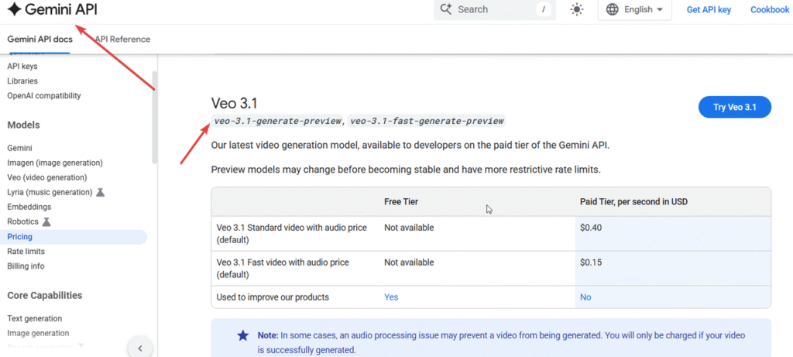793x357 pixels.
Task: Click the Gemini API sparkle logo
Action: (14, 10)
